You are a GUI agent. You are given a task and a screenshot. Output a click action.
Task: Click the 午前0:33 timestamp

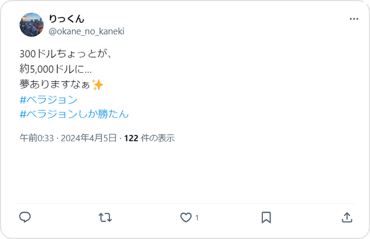point(36,138)
